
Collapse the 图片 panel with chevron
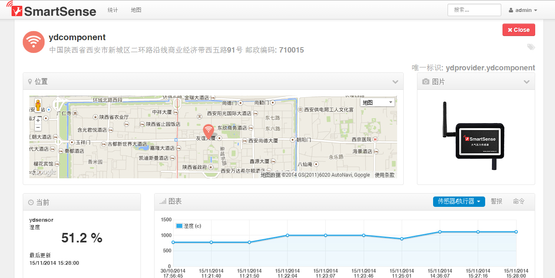(x=526, y=82)
